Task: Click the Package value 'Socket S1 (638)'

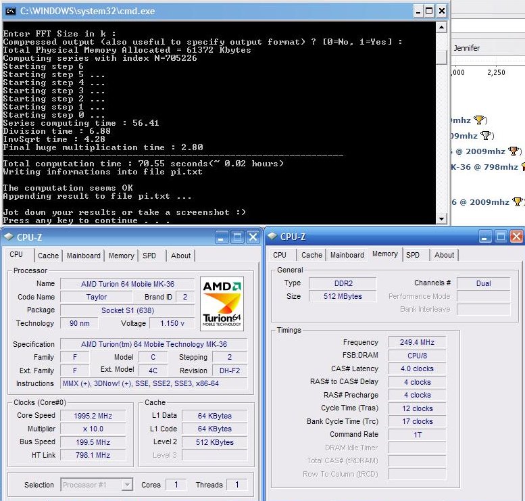Action: [x=127, y=310]
